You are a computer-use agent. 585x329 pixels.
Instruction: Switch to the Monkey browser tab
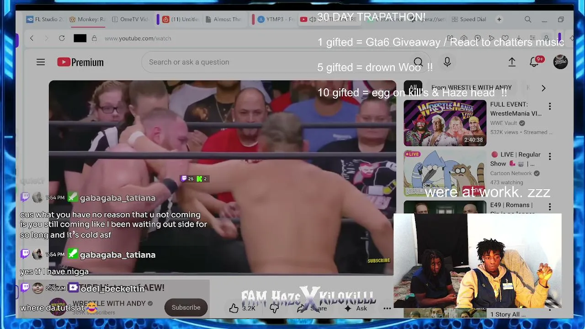pyautogui.click(x=87, y=20)
